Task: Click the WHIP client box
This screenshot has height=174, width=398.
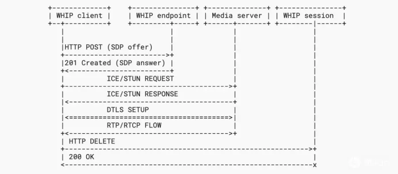Action: pyautogui.click(x=80, y=16)
